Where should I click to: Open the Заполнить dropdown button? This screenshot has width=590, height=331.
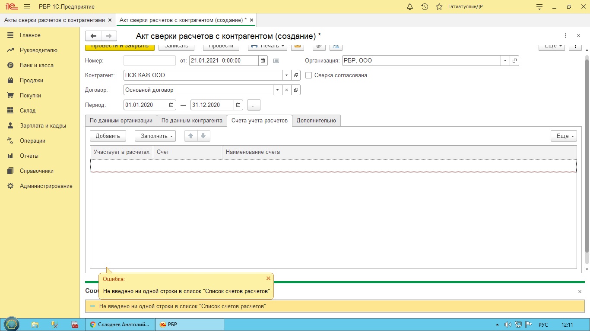pyautogui.click(x=155, y=136)
